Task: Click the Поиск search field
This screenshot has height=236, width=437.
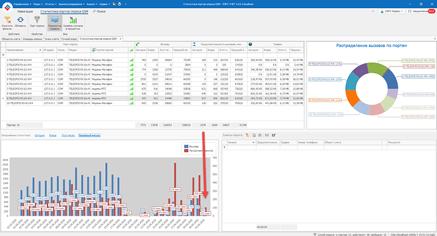Action: tap(99, 11)
